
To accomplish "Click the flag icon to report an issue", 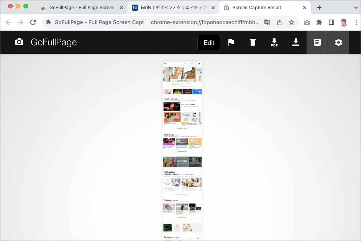I will 231,43.
